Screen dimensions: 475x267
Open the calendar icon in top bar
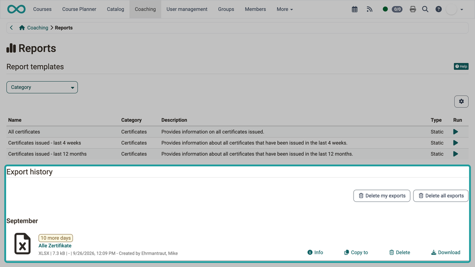coord(354,9)
